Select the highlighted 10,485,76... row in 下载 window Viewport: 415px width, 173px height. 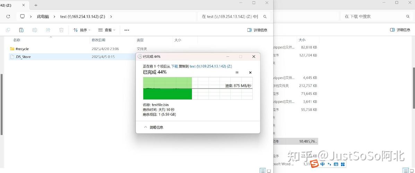tap(296, 141)
